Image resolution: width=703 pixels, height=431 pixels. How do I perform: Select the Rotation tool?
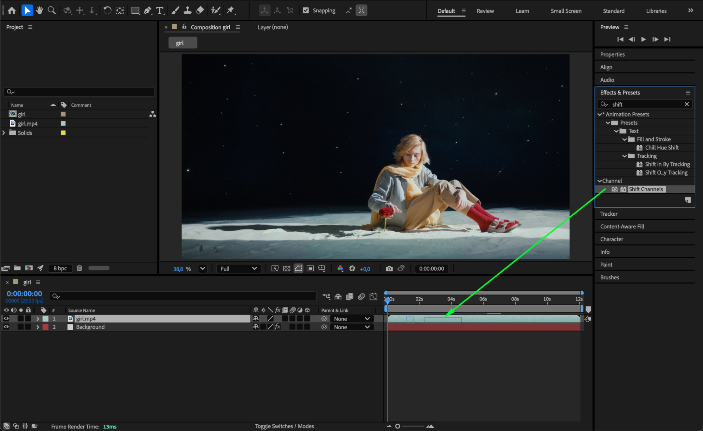click(x=107, y=11)
